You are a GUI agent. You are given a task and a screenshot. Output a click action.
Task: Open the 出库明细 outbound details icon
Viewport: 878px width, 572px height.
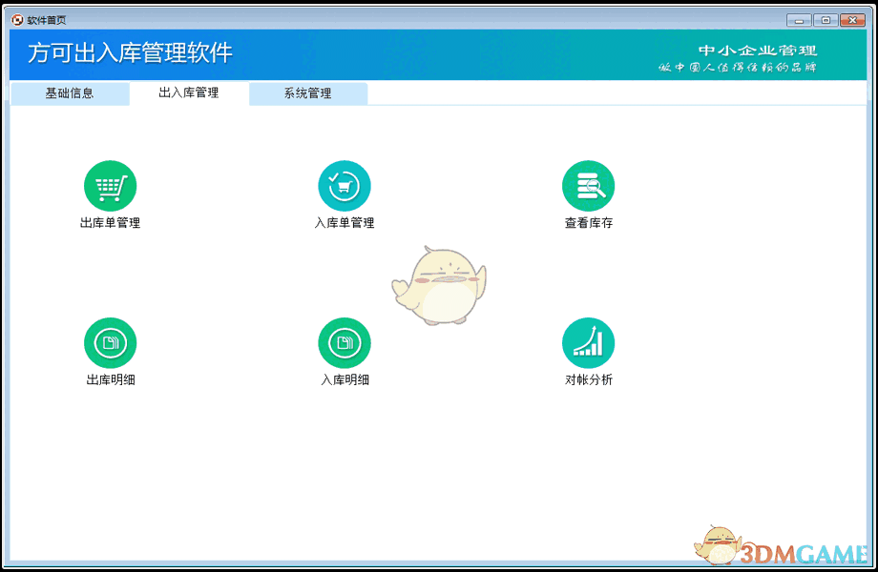[x=110, y=344]
